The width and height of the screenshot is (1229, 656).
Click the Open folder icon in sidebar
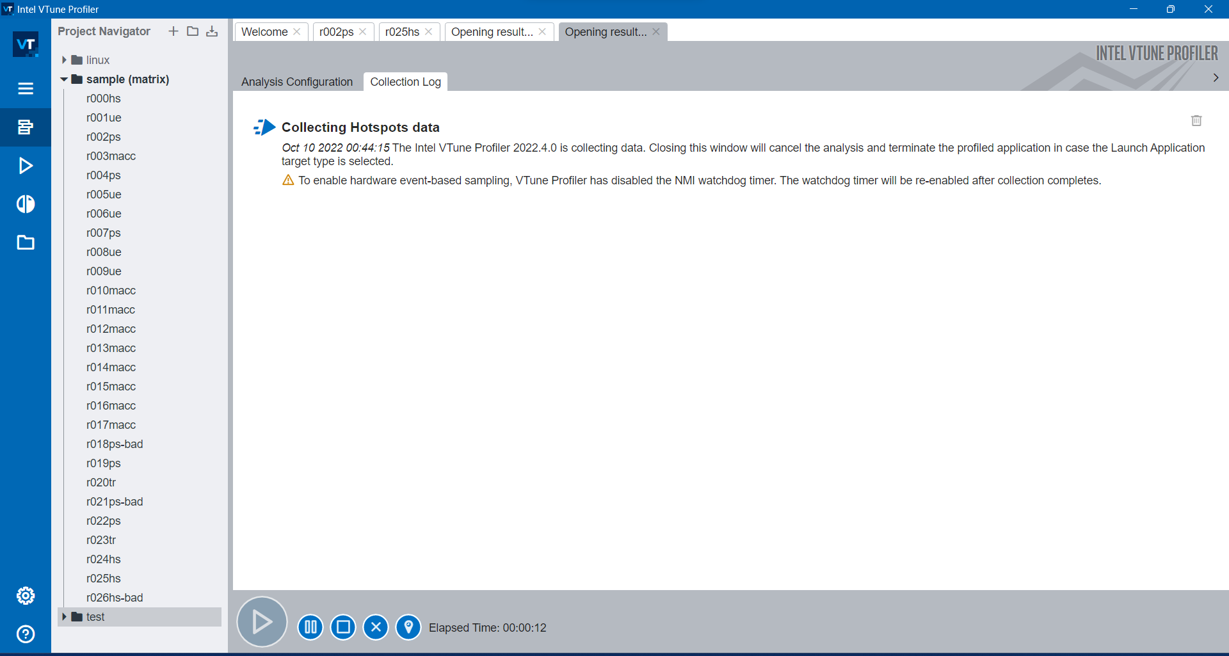click(26, 243)
